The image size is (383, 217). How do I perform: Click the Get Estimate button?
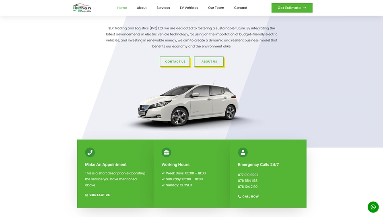292,8
